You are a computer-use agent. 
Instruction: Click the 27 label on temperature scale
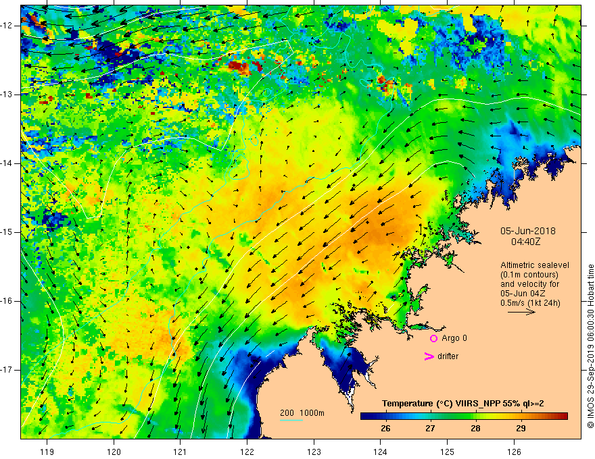click(429, 429)
